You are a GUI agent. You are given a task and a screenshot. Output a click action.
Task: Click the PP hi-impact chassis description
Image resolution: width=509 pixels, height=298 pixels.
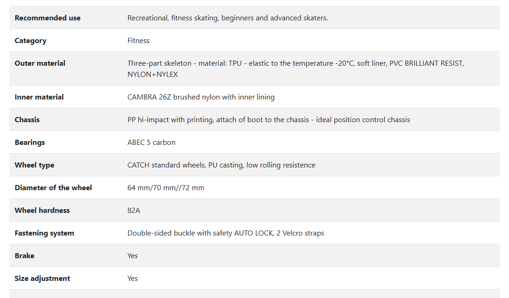coord(268,120)
